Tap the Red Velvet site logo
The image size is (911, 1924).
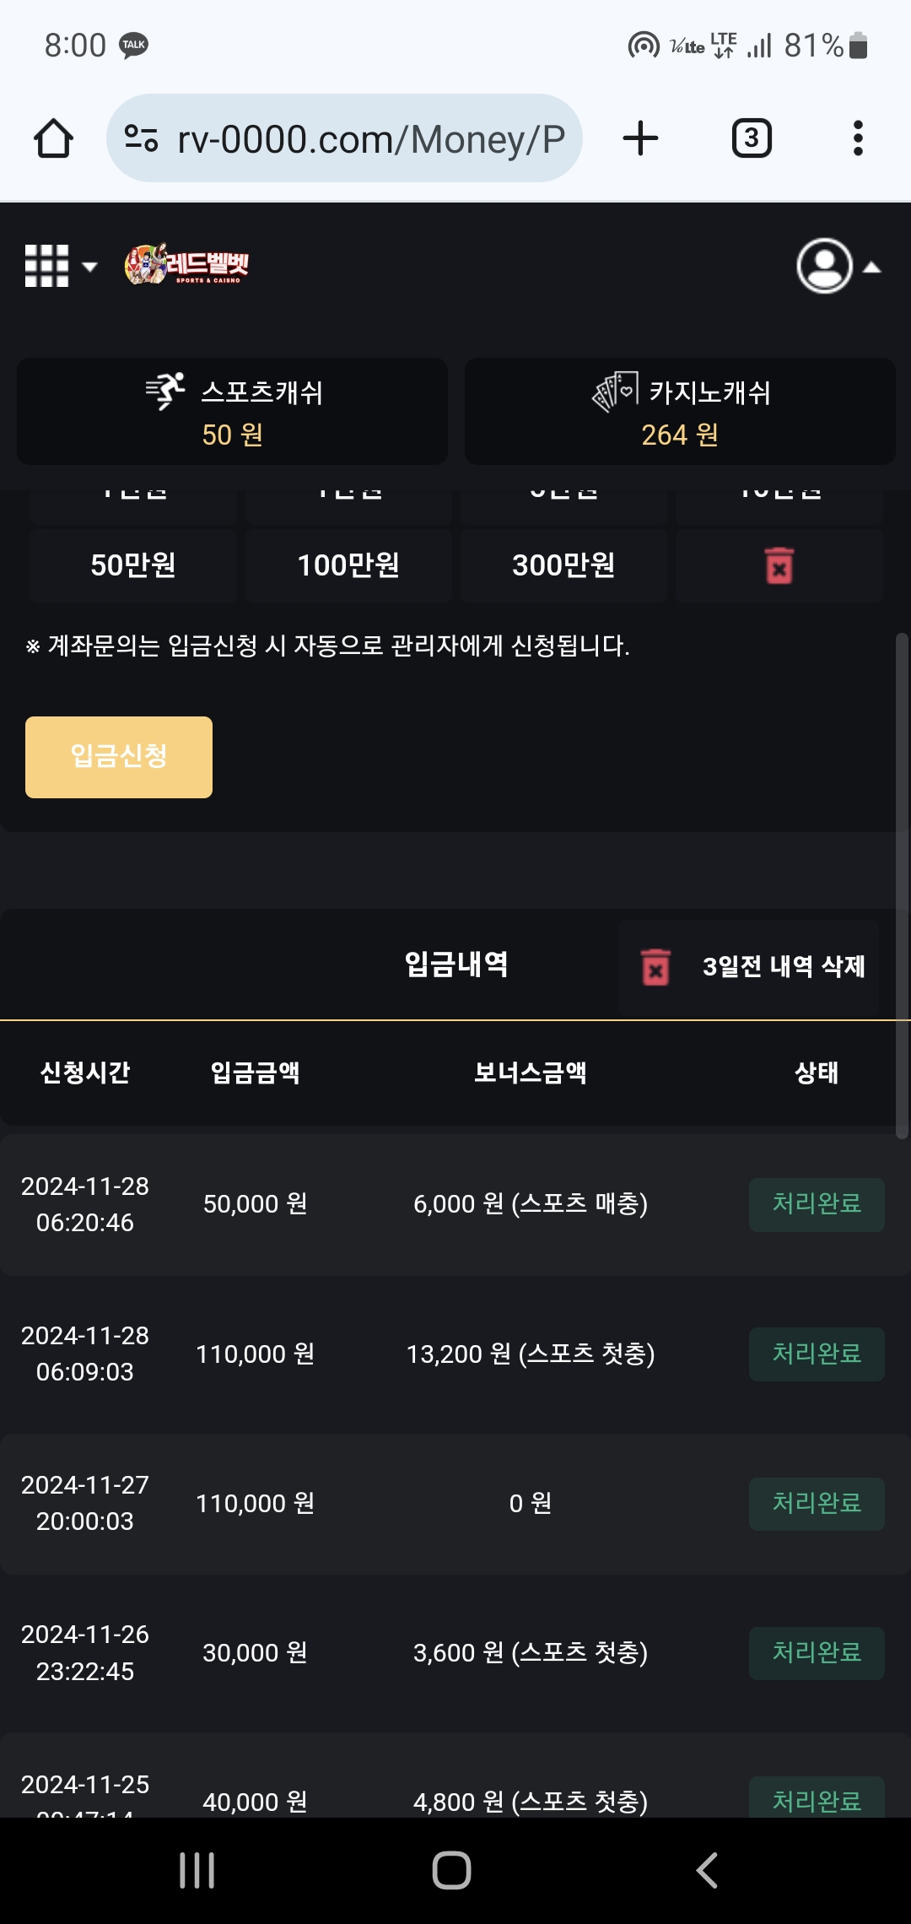187,265
